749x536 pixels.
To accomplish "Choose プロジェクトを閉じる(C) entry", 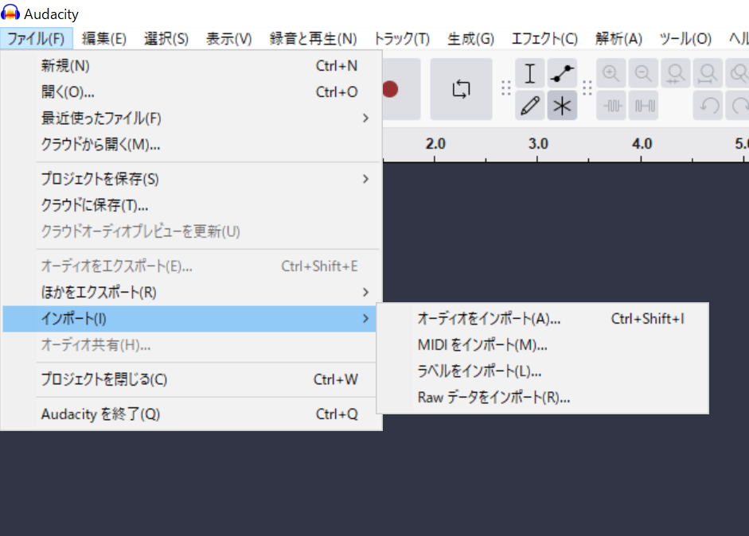I will [190, 379].
